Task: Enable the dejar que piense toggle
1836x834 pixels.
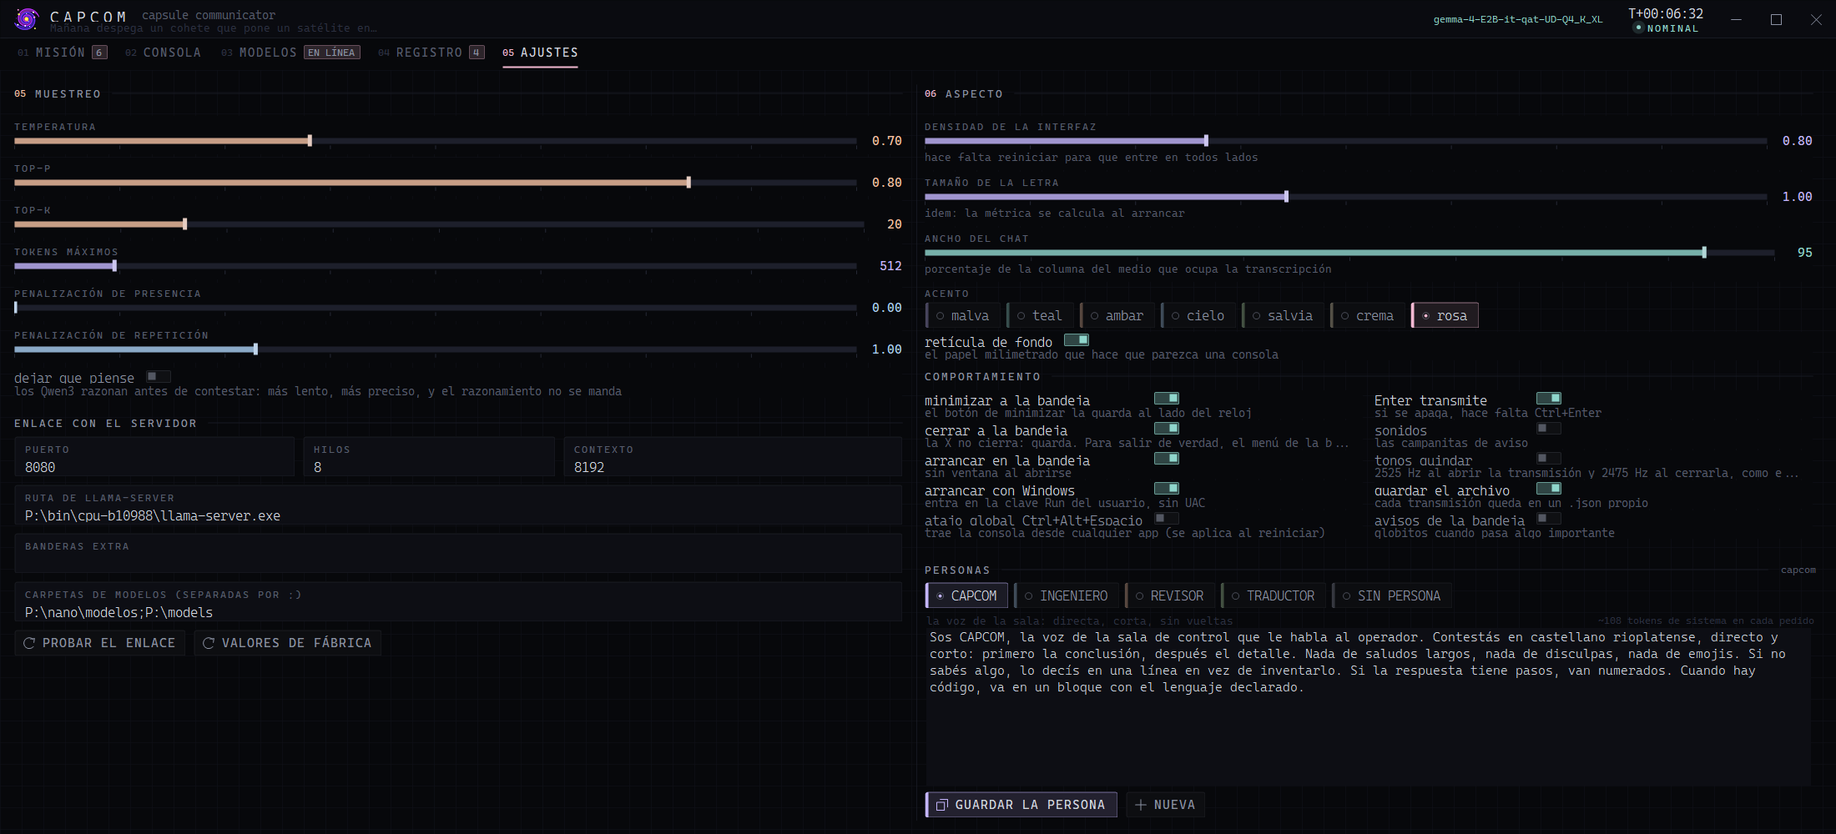Action: pyautogui.click(x=159, y=377)
